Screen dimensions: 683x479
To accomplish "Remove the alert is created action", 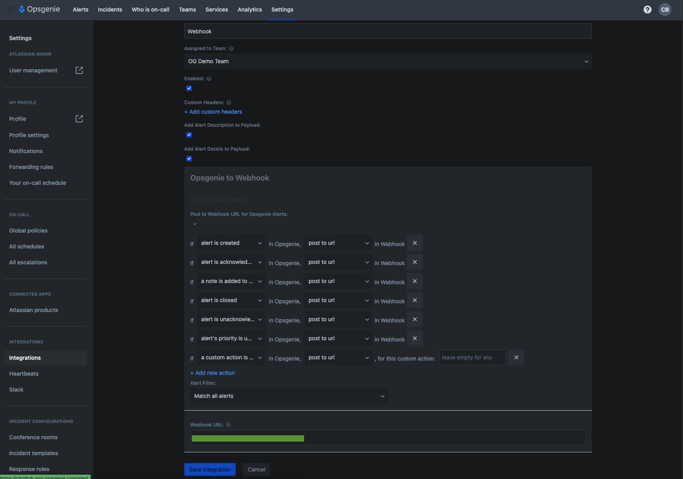I will (x=415, y=243).
